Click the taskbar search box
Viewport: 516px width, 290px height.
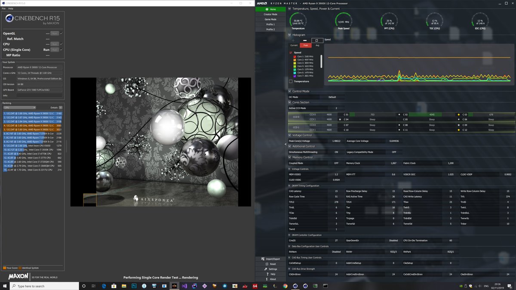44,286
